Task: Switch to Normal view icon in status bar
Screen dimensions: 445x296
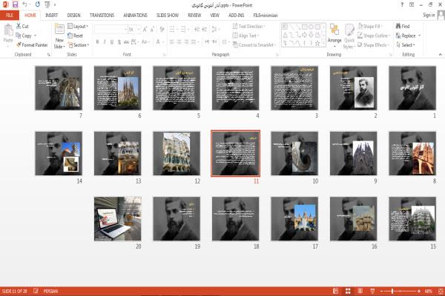Action: pos(335,291)
